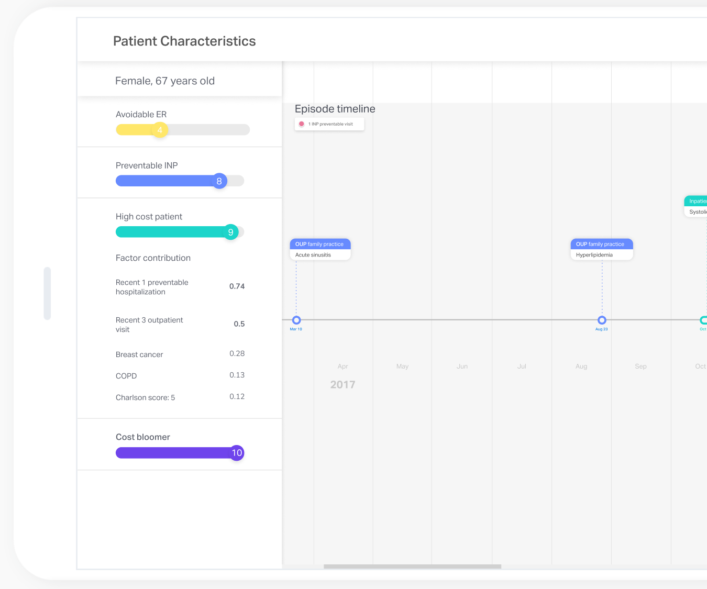Select the Aug 23 timeline marker circle
Viewport: 707px width, 589px height.
602,320
